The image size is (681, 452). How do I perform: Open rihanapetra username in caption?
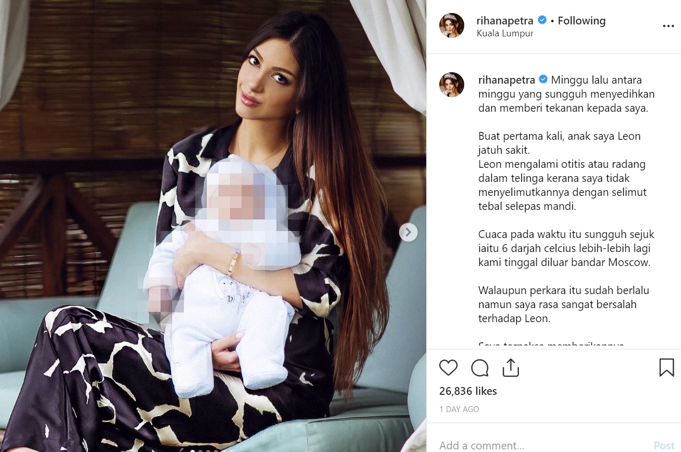[x=507, y=80]
